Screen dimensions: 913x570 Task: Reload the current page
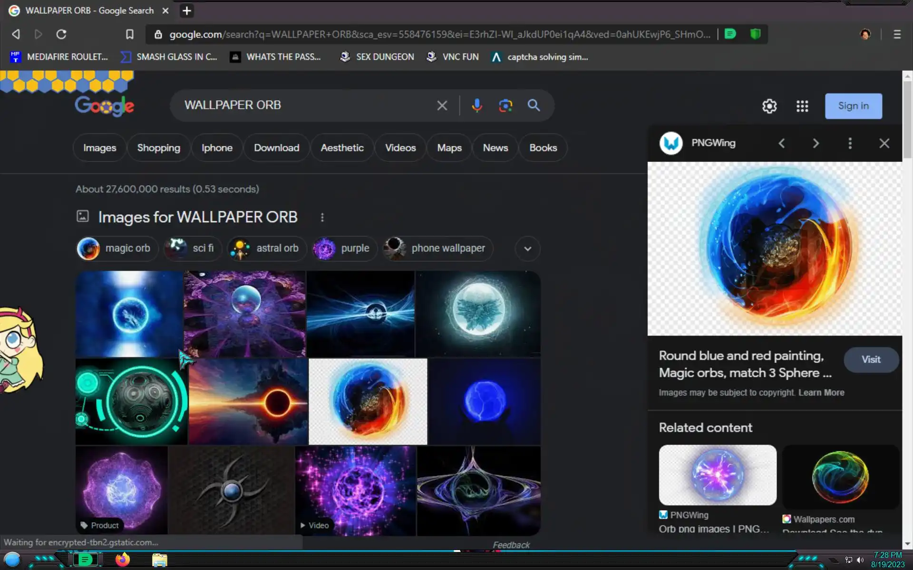(x=61, y=34)
